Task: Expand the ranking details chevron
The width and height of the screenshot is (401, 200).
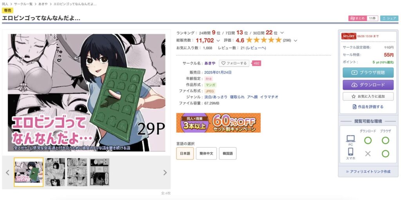Action: coord(282,33)
